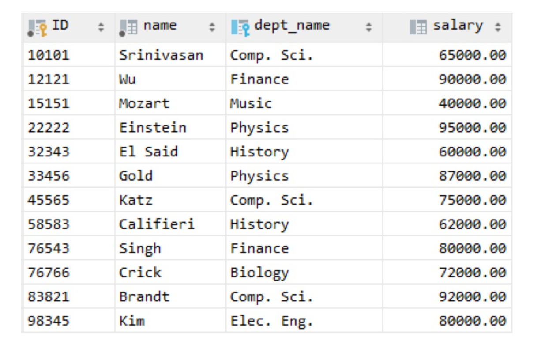This screenshot has width=541, height=349.
Task: Select the Comp. Sci. cell in Brandt row
Action: tap(304, 296)
